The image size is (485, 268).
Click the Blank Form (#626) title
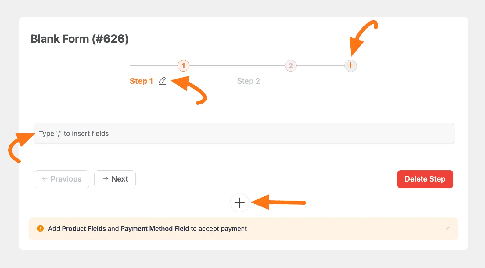click(x=80, y=39)
